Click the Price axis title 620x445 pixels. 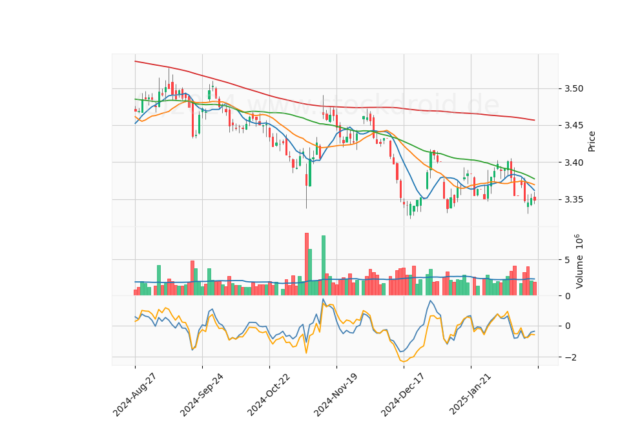point(592,141)
